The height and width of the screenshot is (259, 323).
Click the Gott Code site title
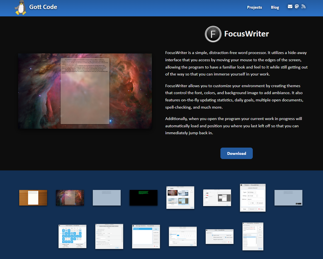(x=43, y=7)
